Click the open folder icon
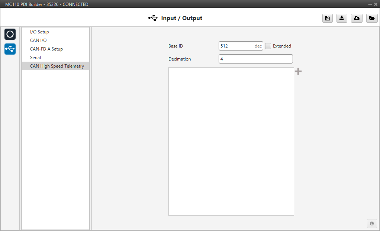380x231 pixels. (x=371, y=18)
